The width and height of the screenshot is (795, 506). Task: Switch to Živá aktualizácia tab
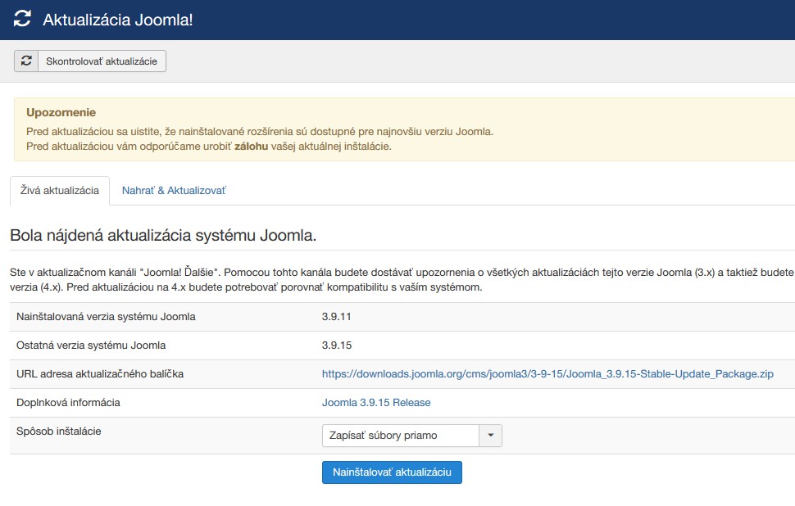[x=60, y=191]
